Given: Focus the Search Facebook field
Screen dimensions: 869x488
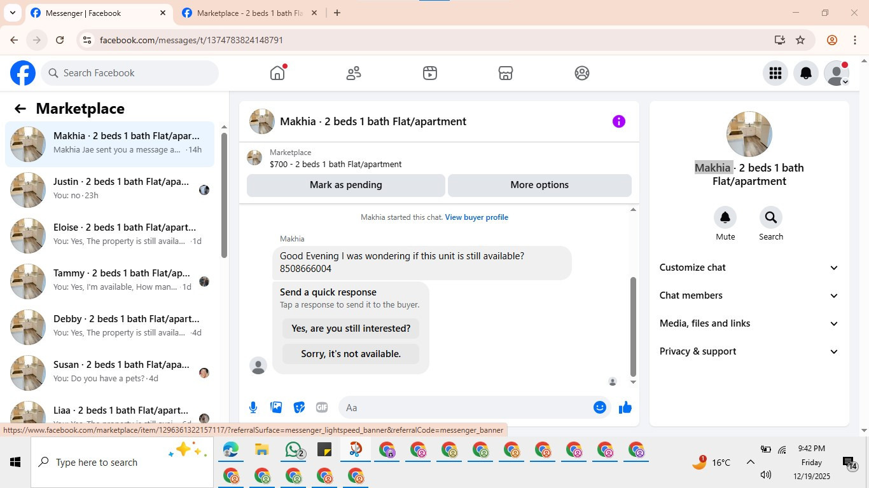Looking at the screenshot, I should (130, 73).
